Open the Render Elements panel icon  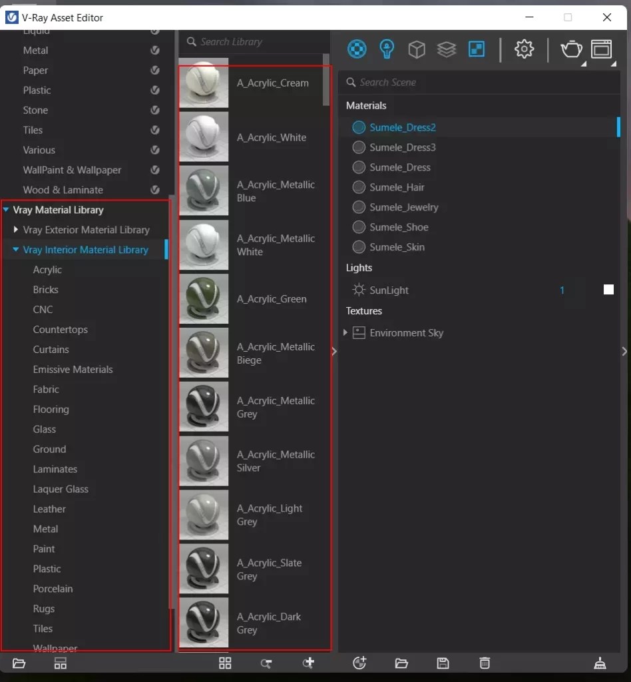pyautogui.click(x=475, y=49)
